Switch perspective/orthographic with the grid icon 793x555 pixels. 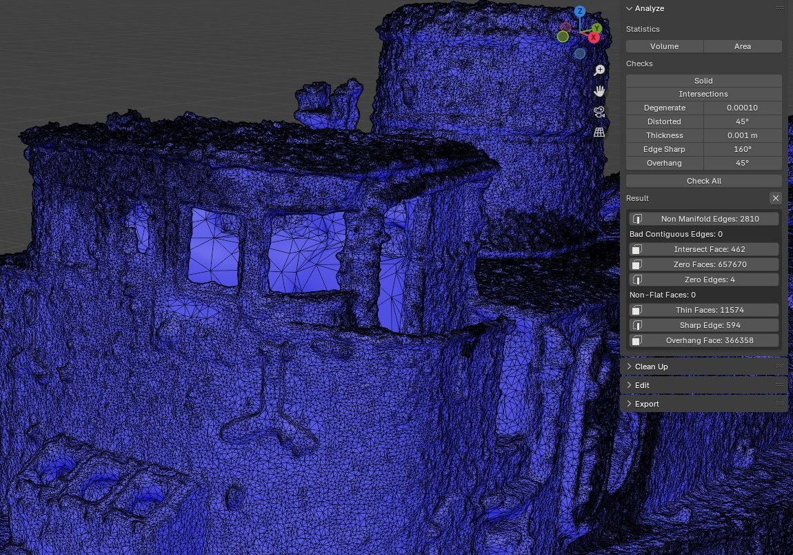[x=599, y=132]
